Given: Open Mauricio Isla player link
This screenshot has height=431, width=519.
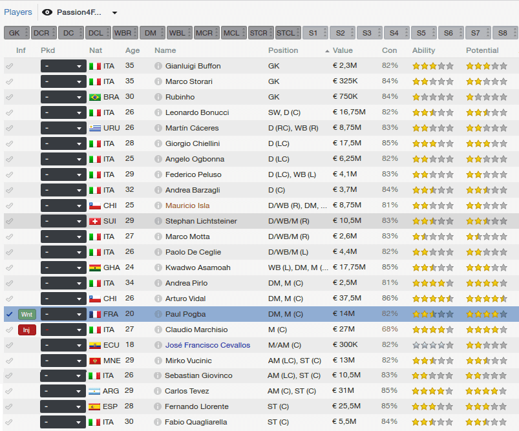Looking at the screenshot, I should point(187,205).
